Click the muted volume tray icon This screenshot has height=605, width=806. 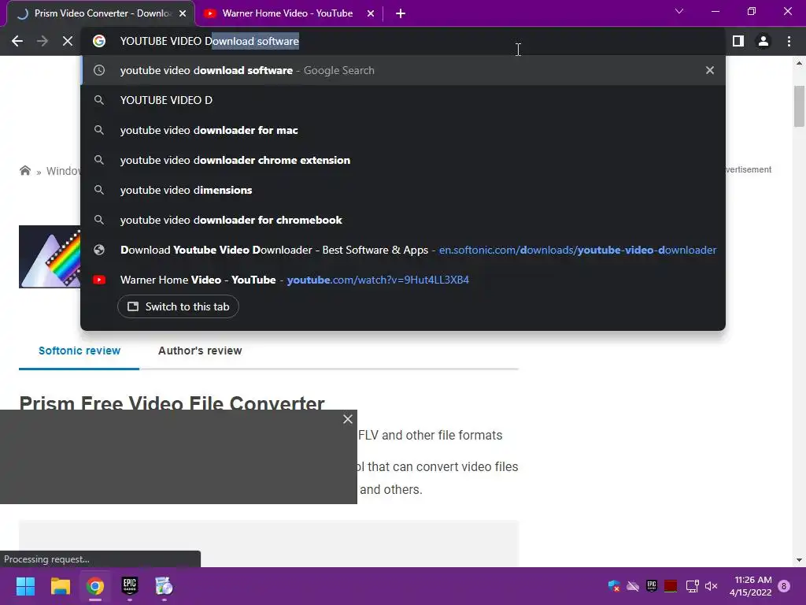712,586
